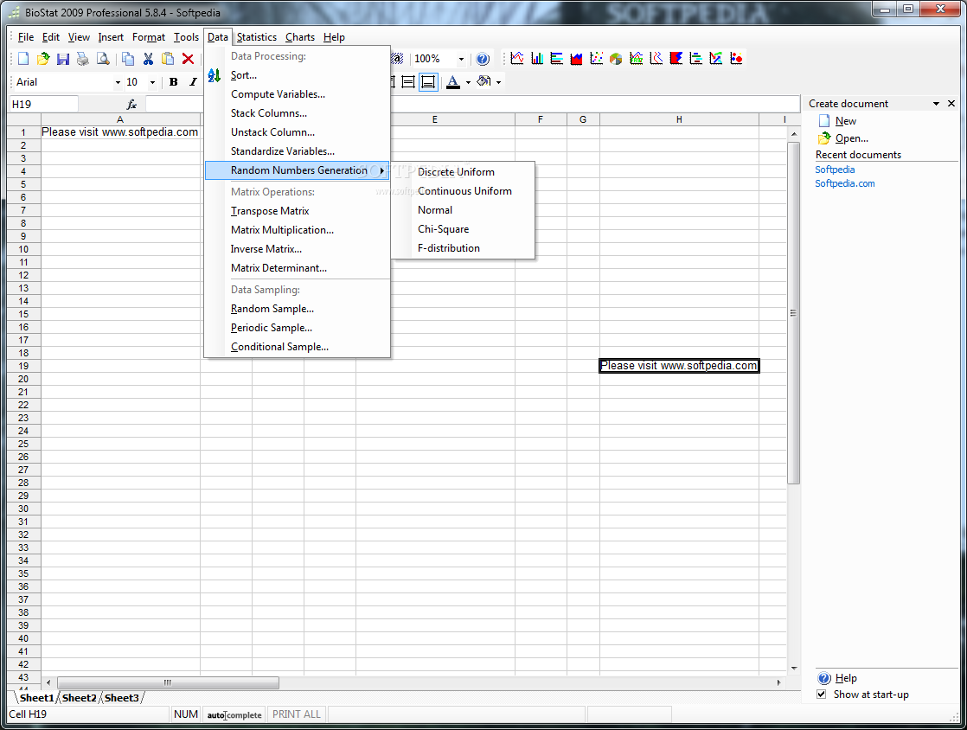This screenshot has width=967, height=730.
Task: Insert a horizontal line chart
Action: point(656,58)
